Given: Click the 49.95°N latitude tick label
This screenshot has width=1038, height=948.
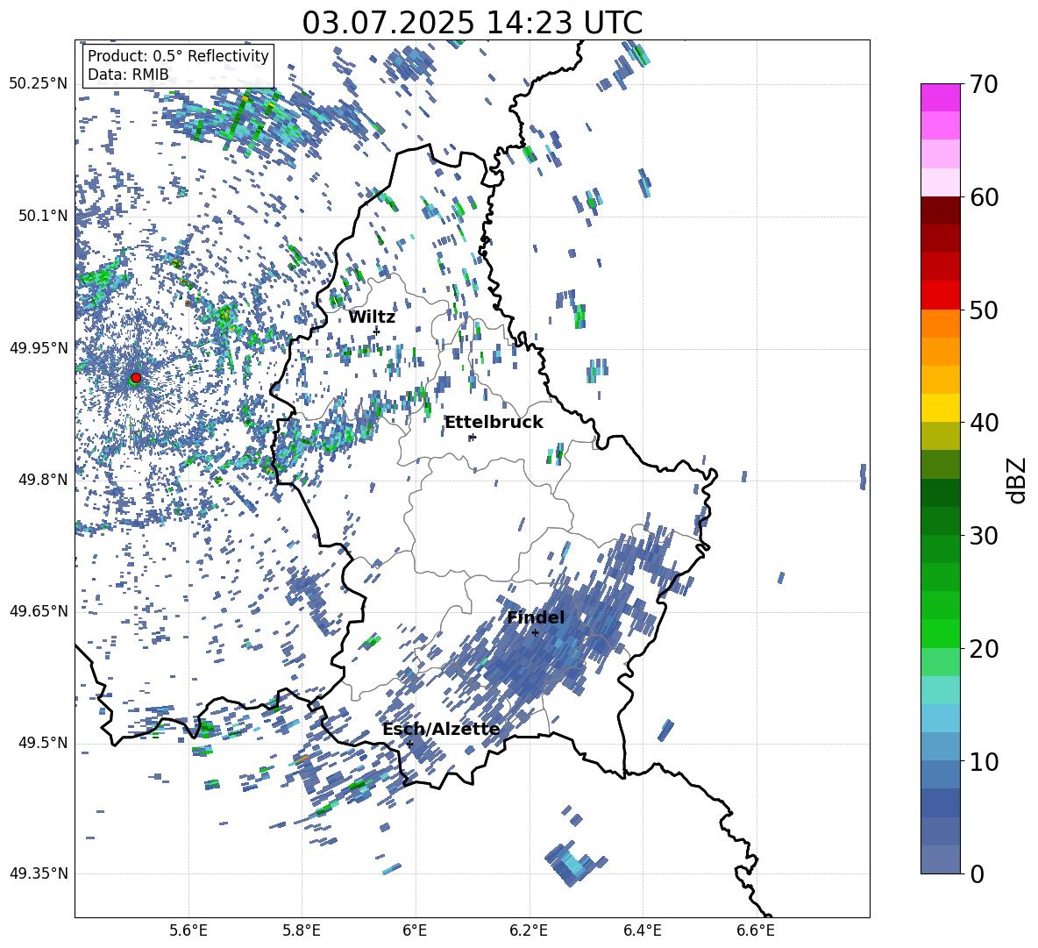Looking at the screenshot, I should (39, 347).
